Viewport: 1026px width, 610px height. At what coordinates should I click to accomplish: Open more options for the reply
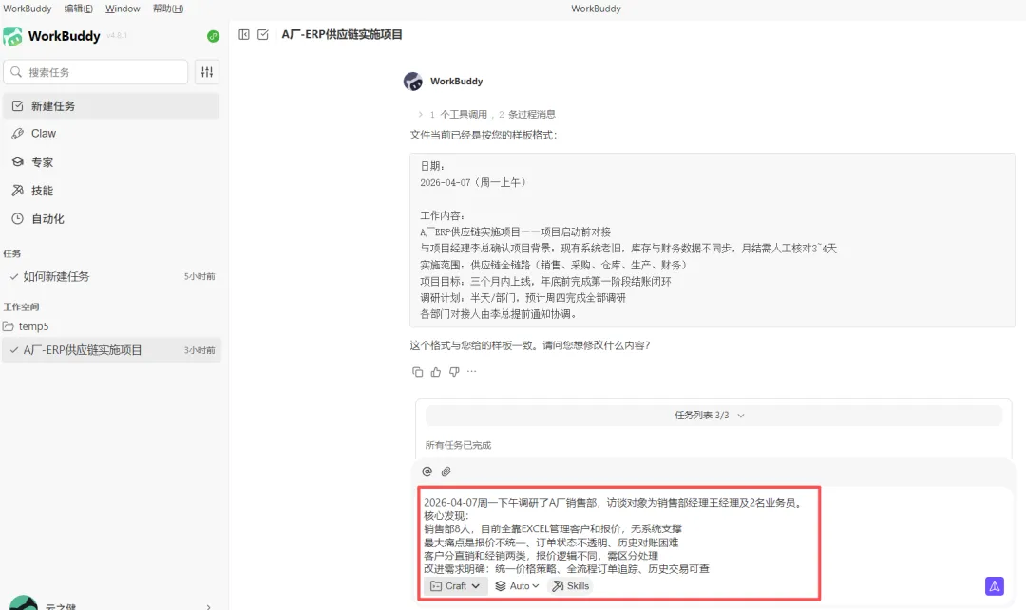coord(472,371)
